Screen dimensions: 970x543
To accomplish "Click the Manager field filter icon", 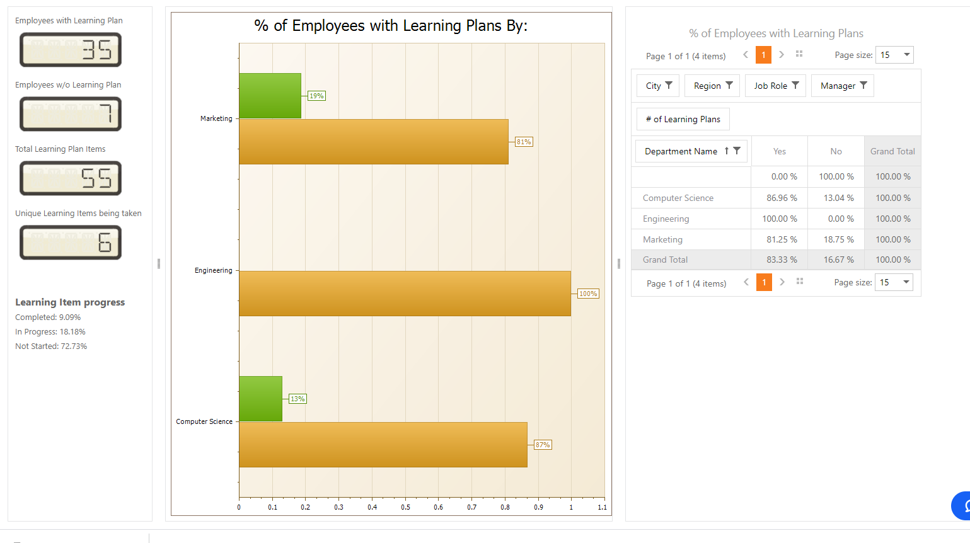I will point(863,85).
